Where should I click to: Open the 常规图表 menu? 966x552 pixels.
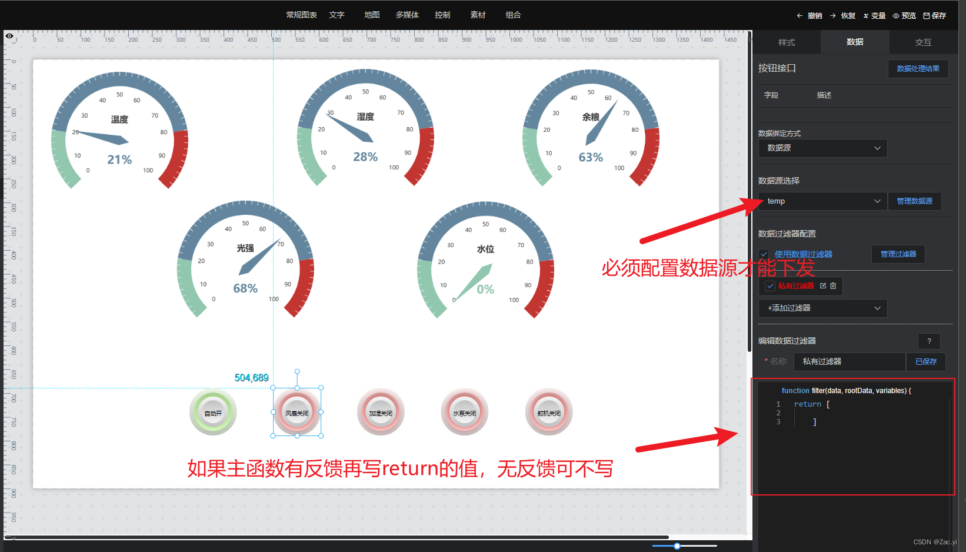point(301,15)
